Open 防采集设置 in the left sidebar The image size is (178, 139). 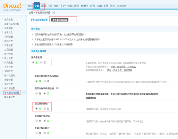point(10,97)
